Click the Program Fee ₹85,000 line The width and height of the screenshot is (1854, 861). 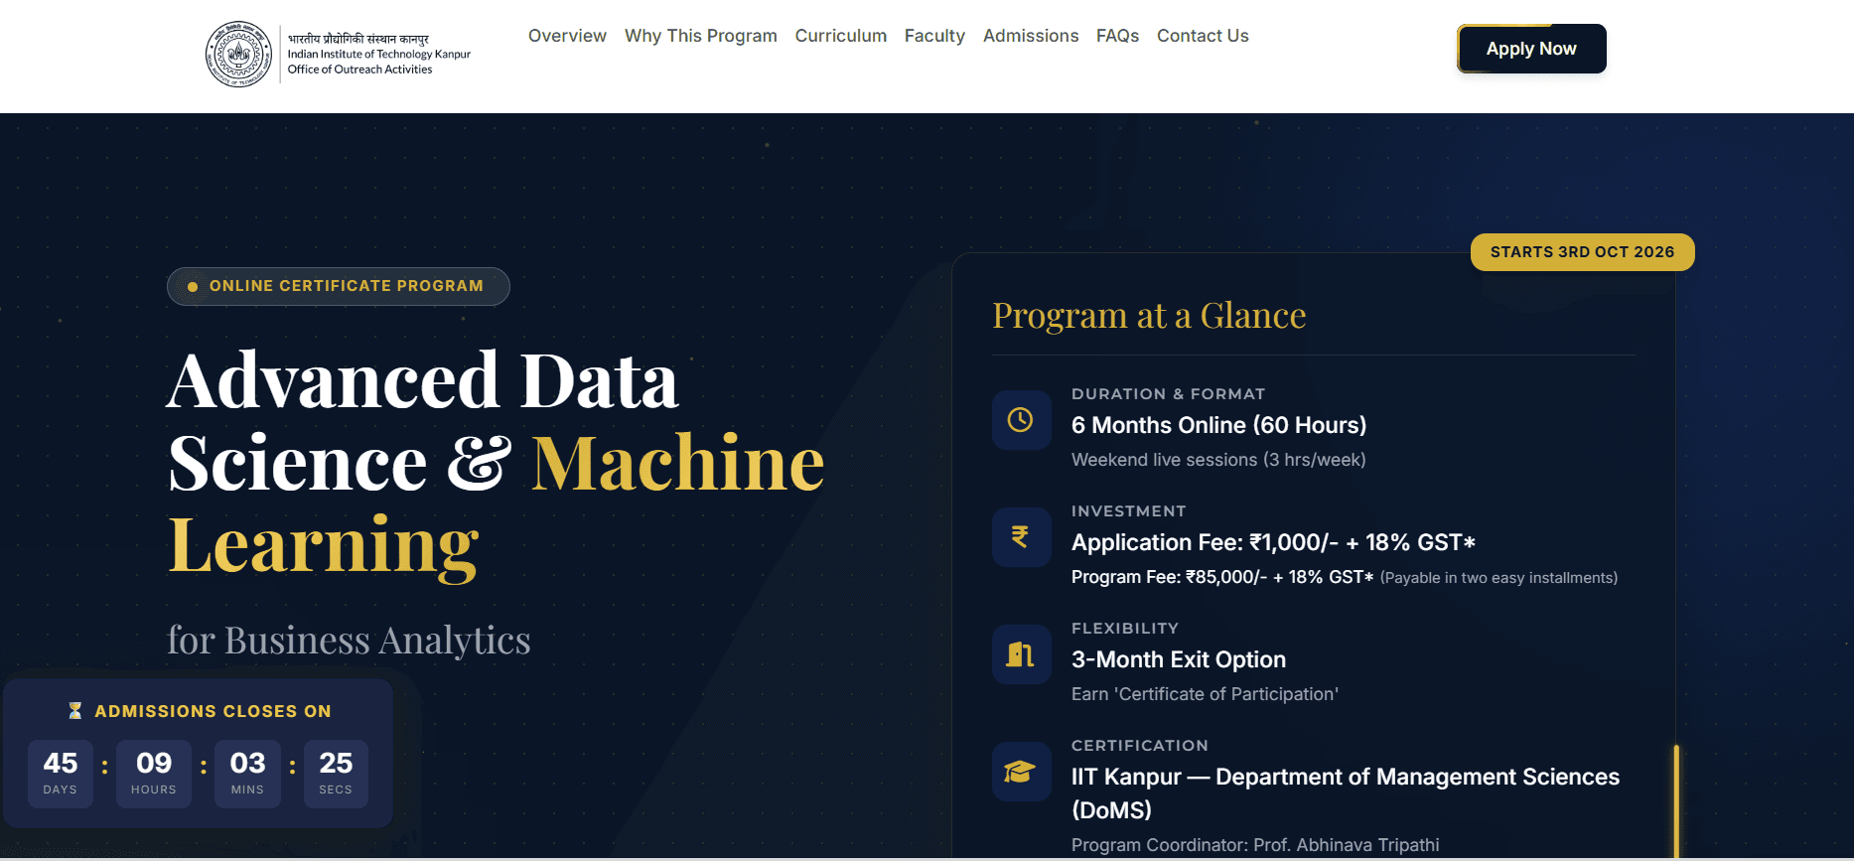(1222, 577)
